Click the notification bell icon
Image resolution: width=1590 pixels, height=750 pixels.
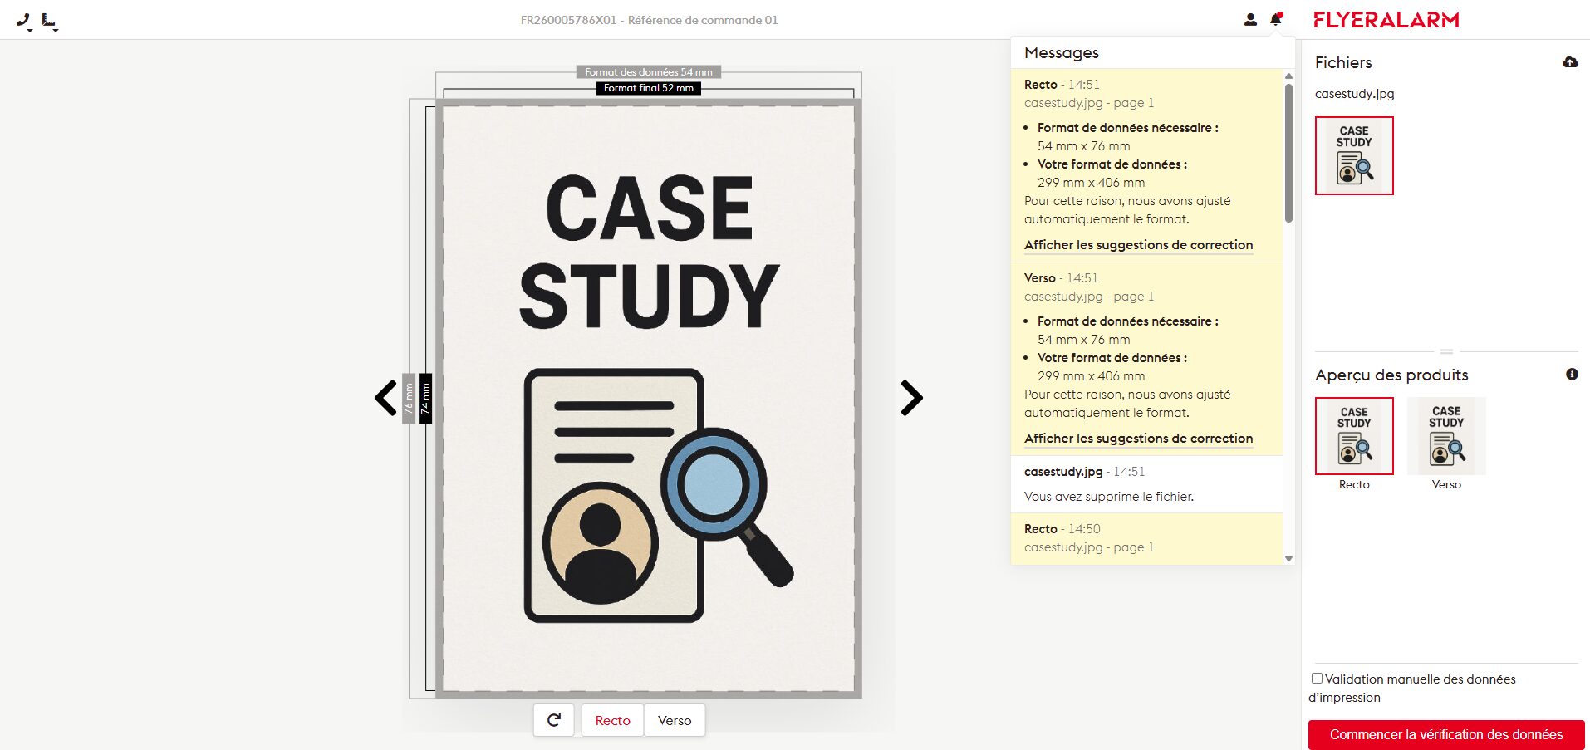click(1276, 19)
